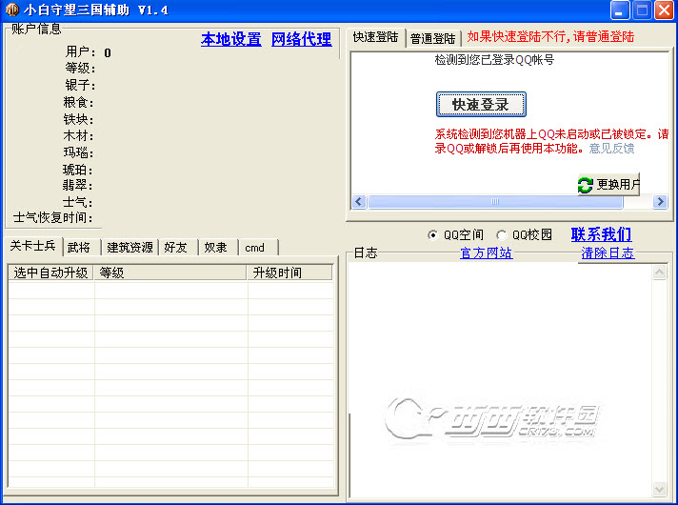Click the 快速登录 button
Image resolution: width=678 pixels, height=505 pixels.
pos(481,104)
